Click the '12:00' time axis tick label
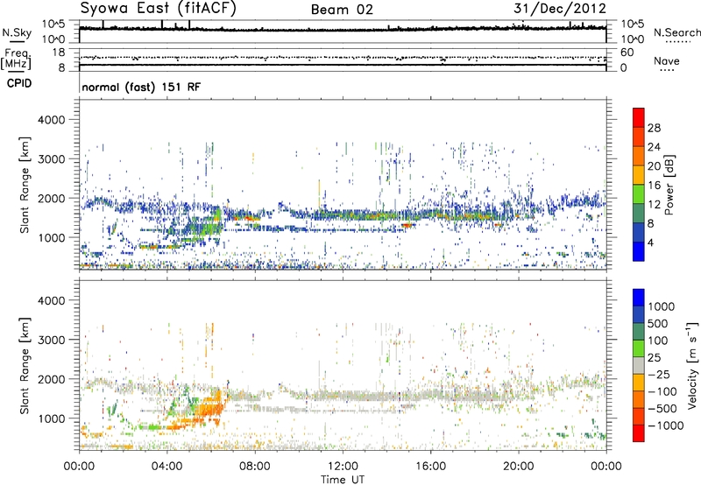Image resolution: width=701 pixels, height=485 pixels. pos(343,467)
